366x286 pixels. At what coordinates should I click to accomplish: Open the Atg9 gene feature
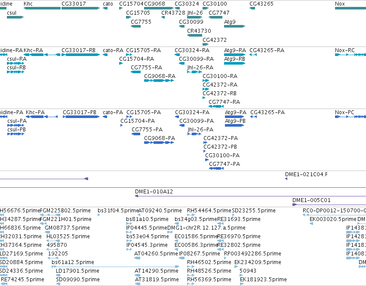234,26
